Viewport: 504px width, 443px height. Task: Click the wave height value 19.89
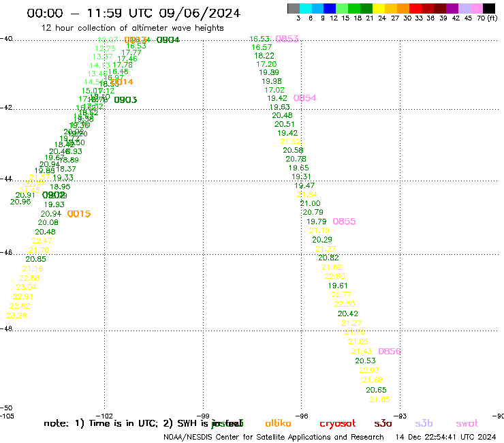269,72
